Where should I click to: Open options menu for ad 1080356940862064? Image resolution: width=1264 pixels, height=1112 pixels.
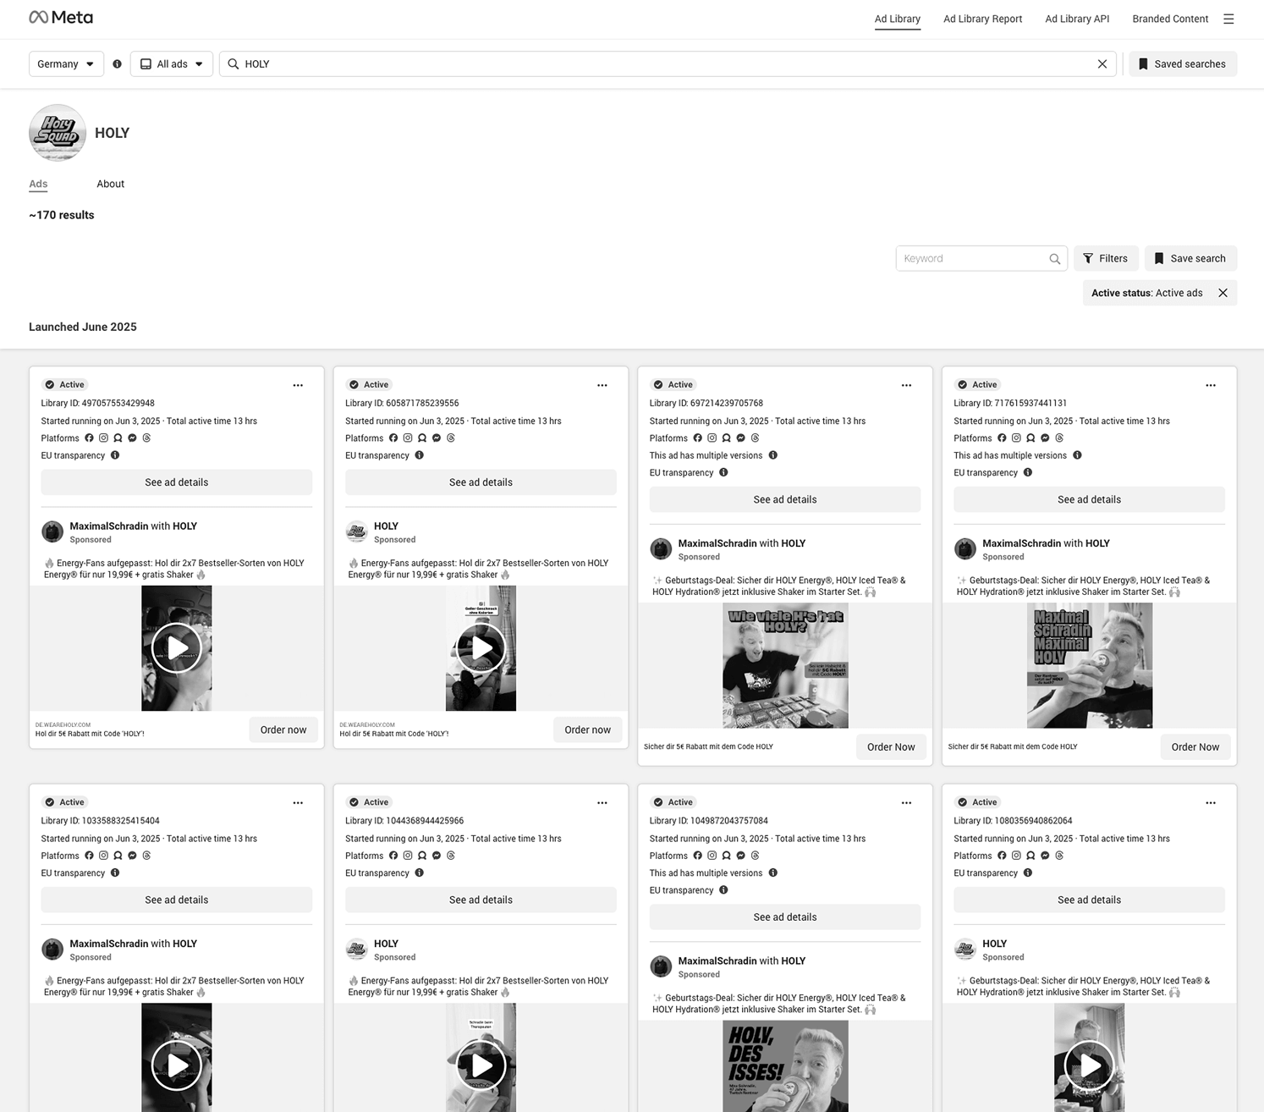pos(1211,802)
